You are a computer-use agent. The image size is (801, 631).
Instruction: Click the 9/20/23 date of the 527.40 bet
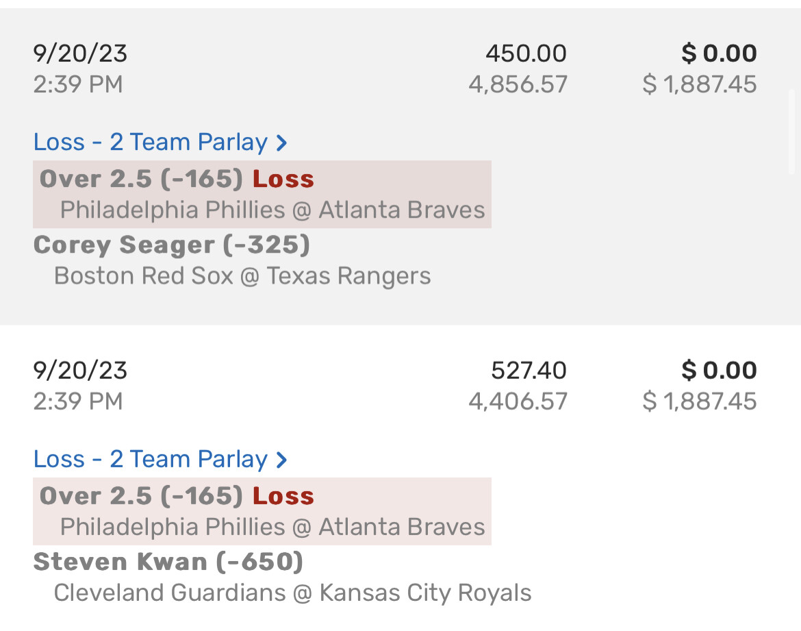(80, 371)
